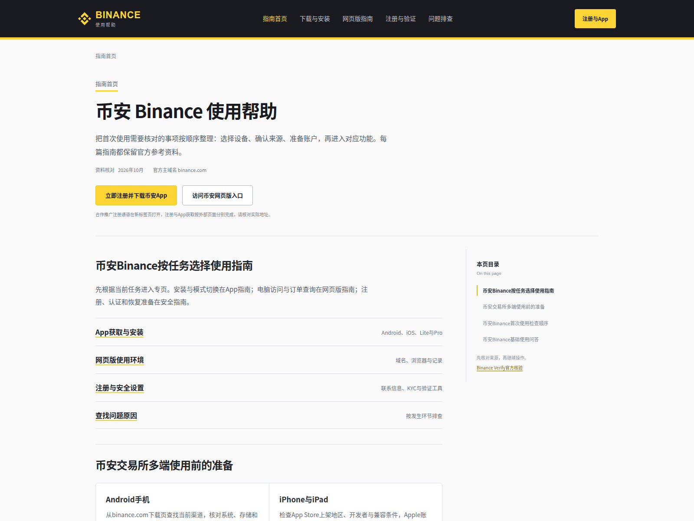694x521 pixels.
Task: Click the 币安交易所多端使用前的准备 section heading
Action: point(164,465)
